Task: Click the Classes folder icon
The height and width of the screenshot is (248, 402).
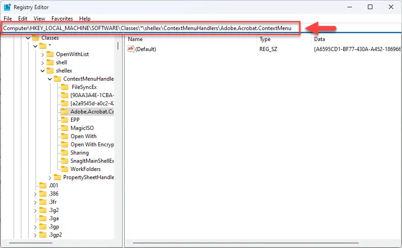Action: pyautogui.click(x=36, y=38)
